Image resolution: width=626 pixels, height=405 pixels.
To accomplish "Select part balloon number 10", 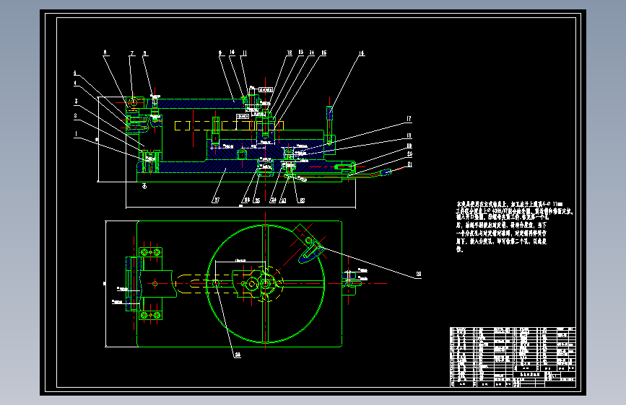I will (x=232, y=52).
